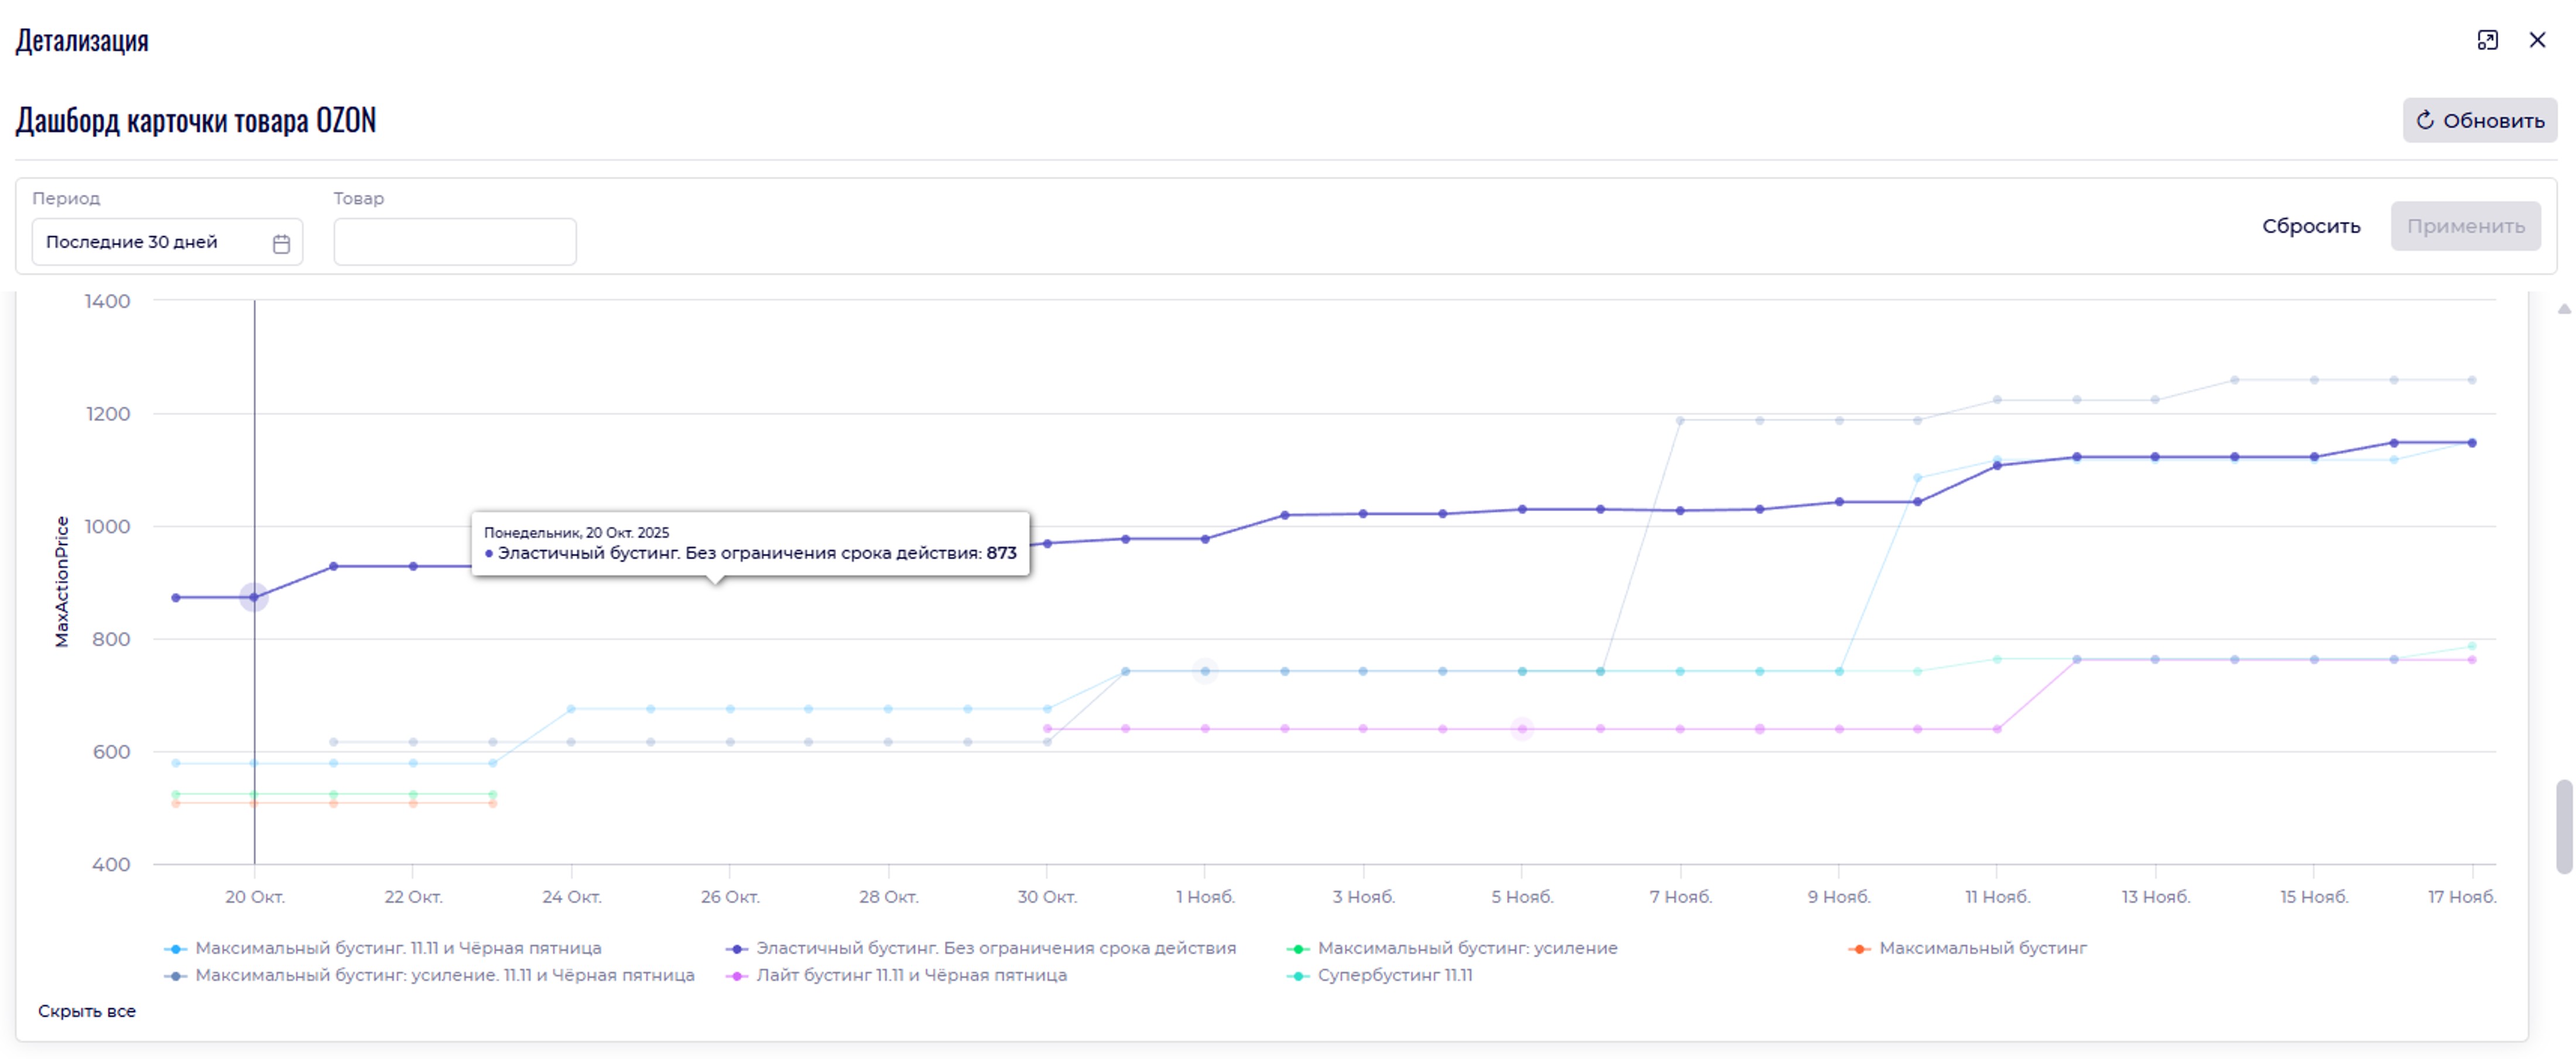Close the Детализация panel
Viewport: 2576px width, 1059px height.
2537,40
